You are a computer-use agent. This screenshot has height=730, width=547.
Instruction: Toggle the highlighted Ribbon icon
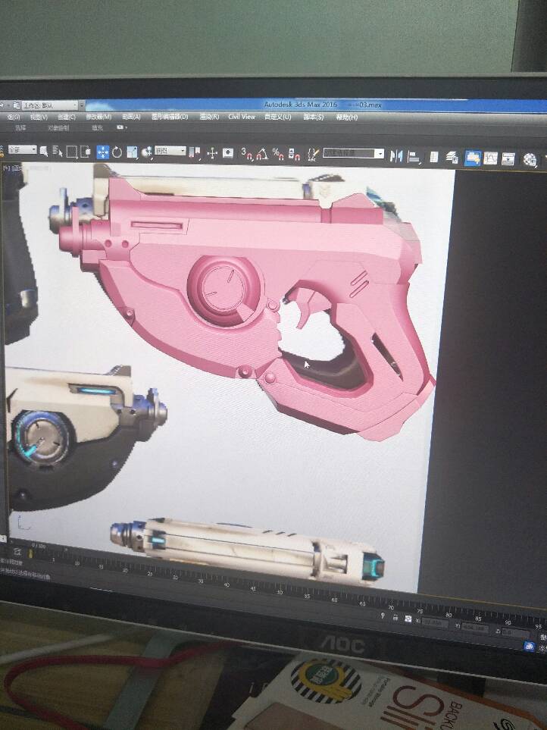[473, 158]
